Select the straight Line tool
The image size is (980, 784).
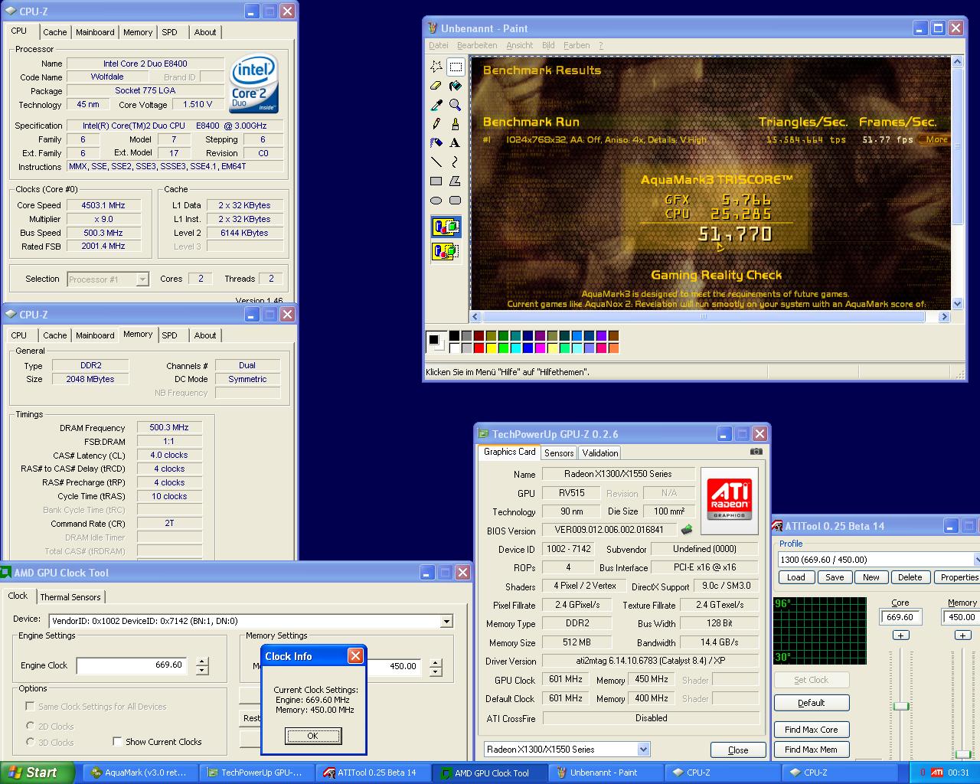pyautogui.click(x=436, y=162)
